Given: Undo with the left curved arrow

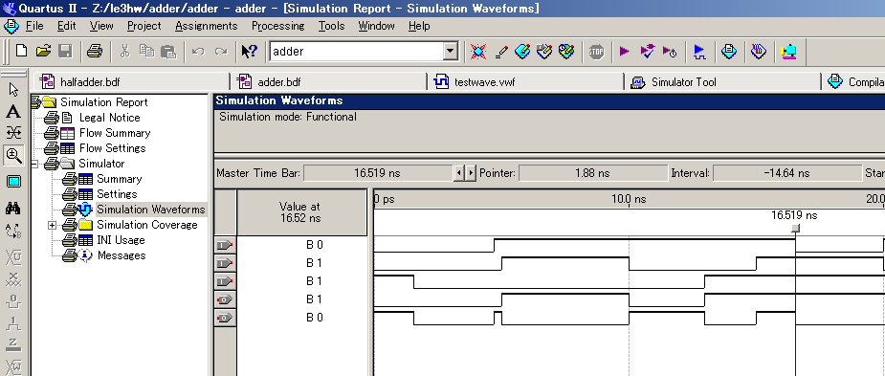Looking at the screenshot, I should pyautogui.click(x=198, y=52).
